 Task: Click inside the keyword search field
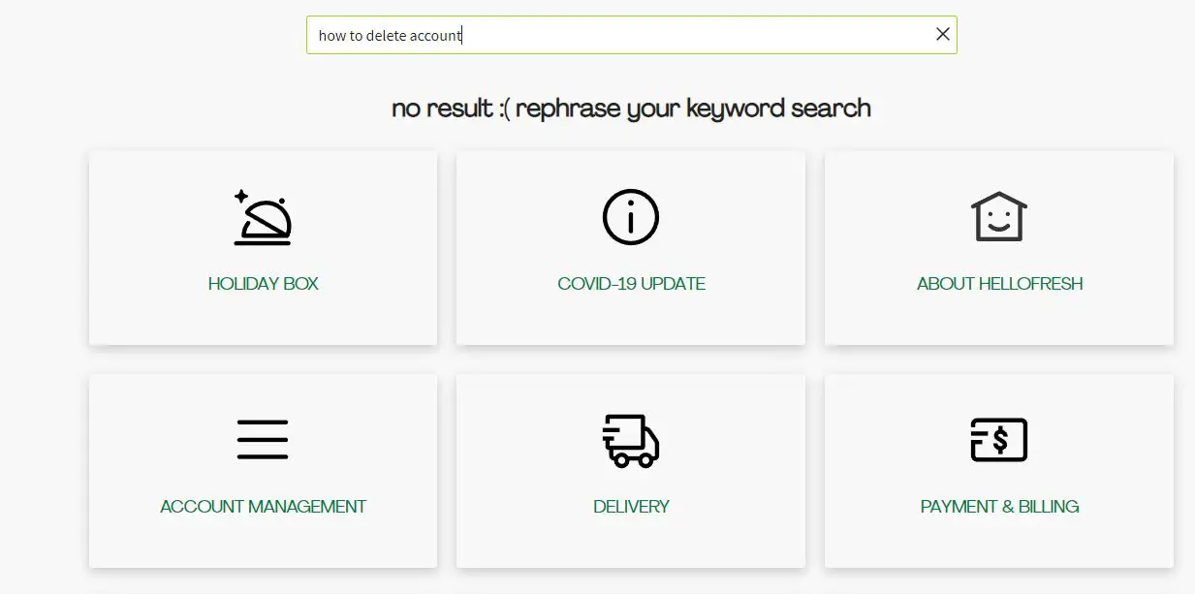630,35
